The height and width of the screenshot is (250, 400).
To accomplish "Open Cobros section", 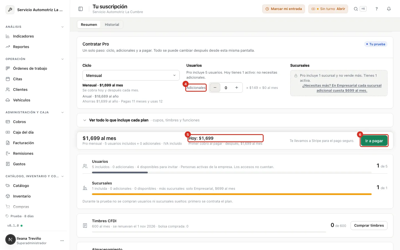I will click(x=35, y=122).
